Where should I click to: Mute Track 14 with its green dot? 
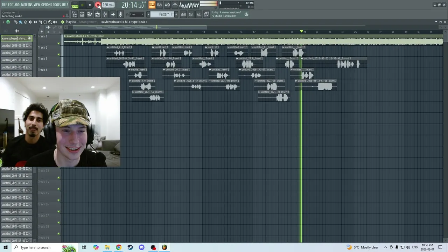(58, 189)
